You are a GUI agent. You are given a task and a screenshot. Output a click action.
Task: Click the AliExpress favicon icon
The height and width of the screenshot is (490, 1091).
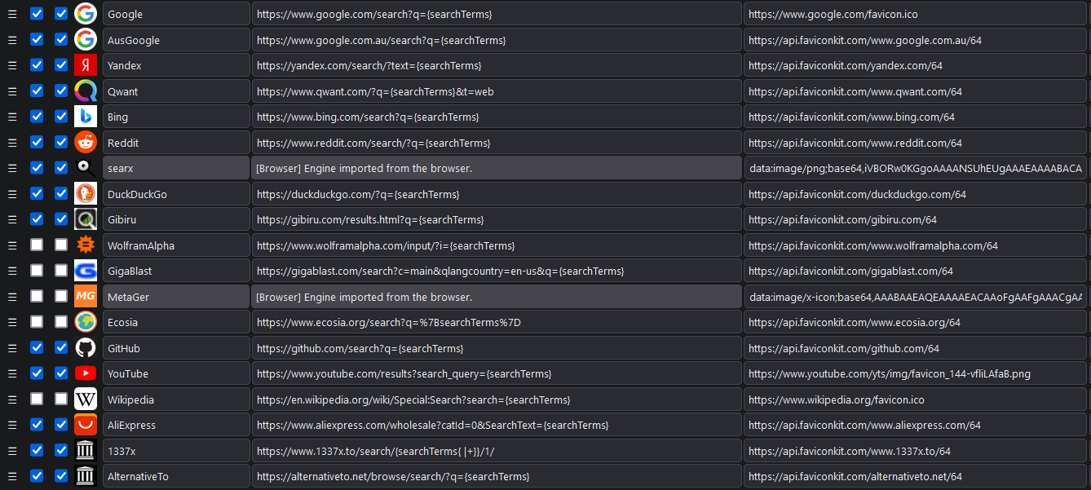86,424
